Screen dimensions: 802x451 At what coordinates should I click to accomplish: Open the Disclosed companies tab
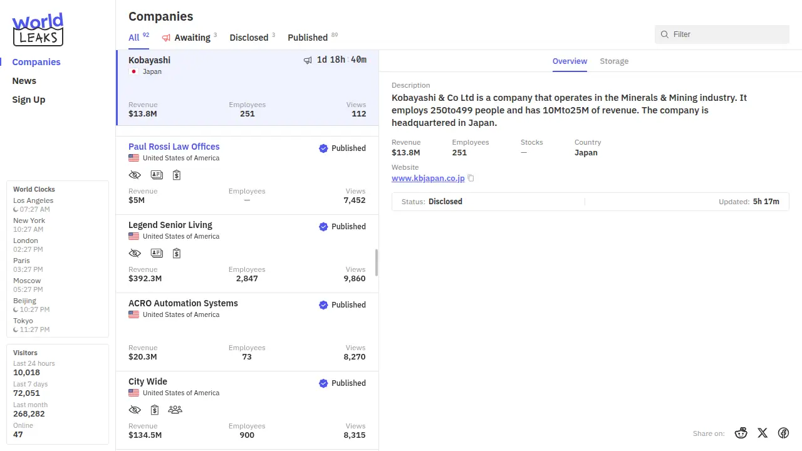(249, 38)
